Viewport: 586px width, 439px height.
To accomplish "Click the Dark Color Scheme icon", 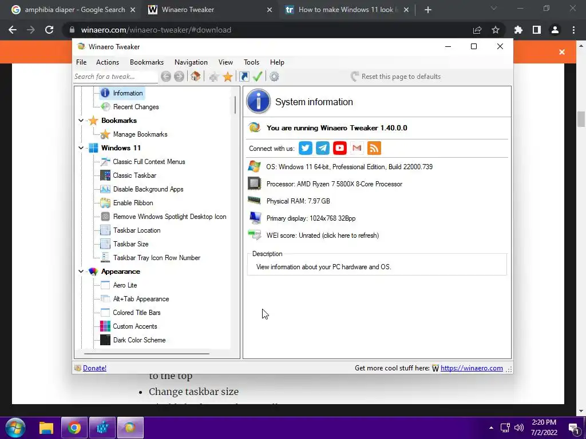I will pyautogui.click(x=105, y=340).
